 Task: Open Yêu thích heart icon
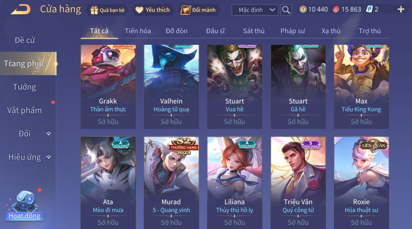139,10
